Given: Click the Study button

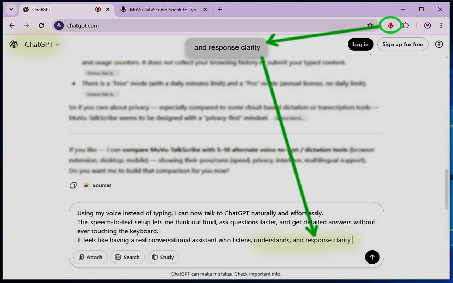Looking at the screenshot, I should tap(163, 257).
